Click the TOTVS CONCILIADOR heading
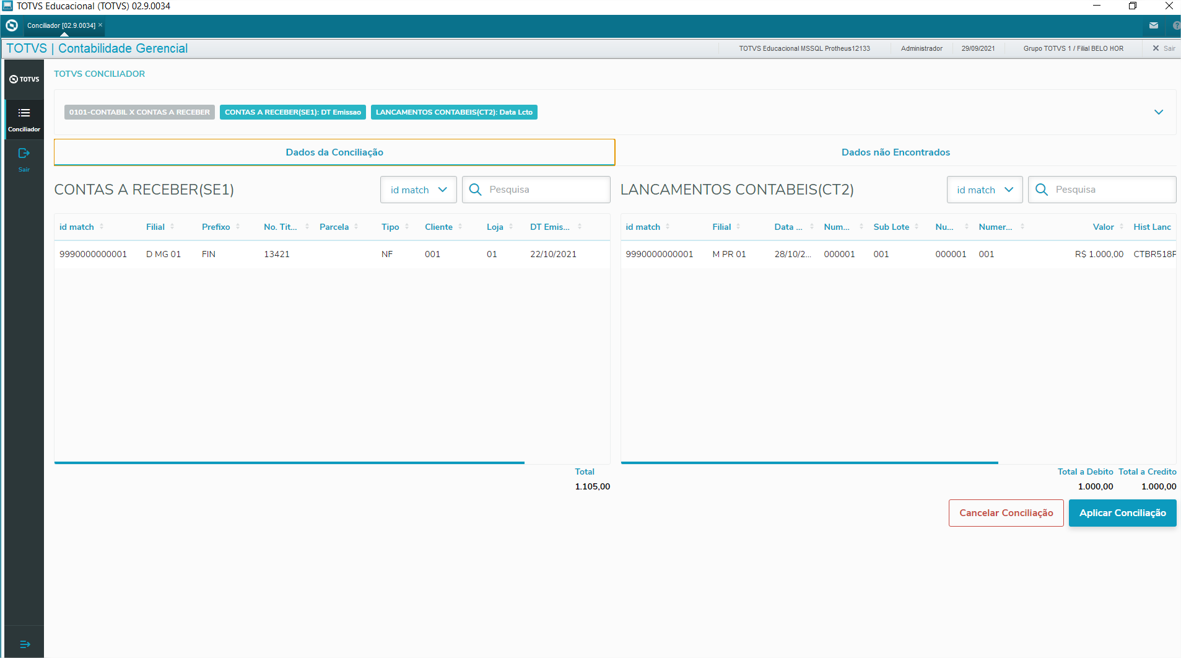 click(x=99, y=74)
